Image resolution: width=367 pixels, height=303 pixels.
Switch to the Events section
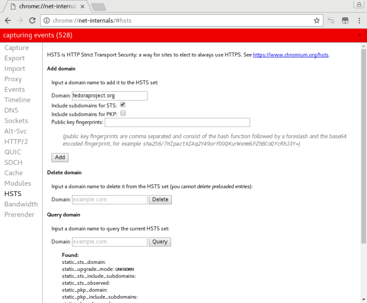14,89
